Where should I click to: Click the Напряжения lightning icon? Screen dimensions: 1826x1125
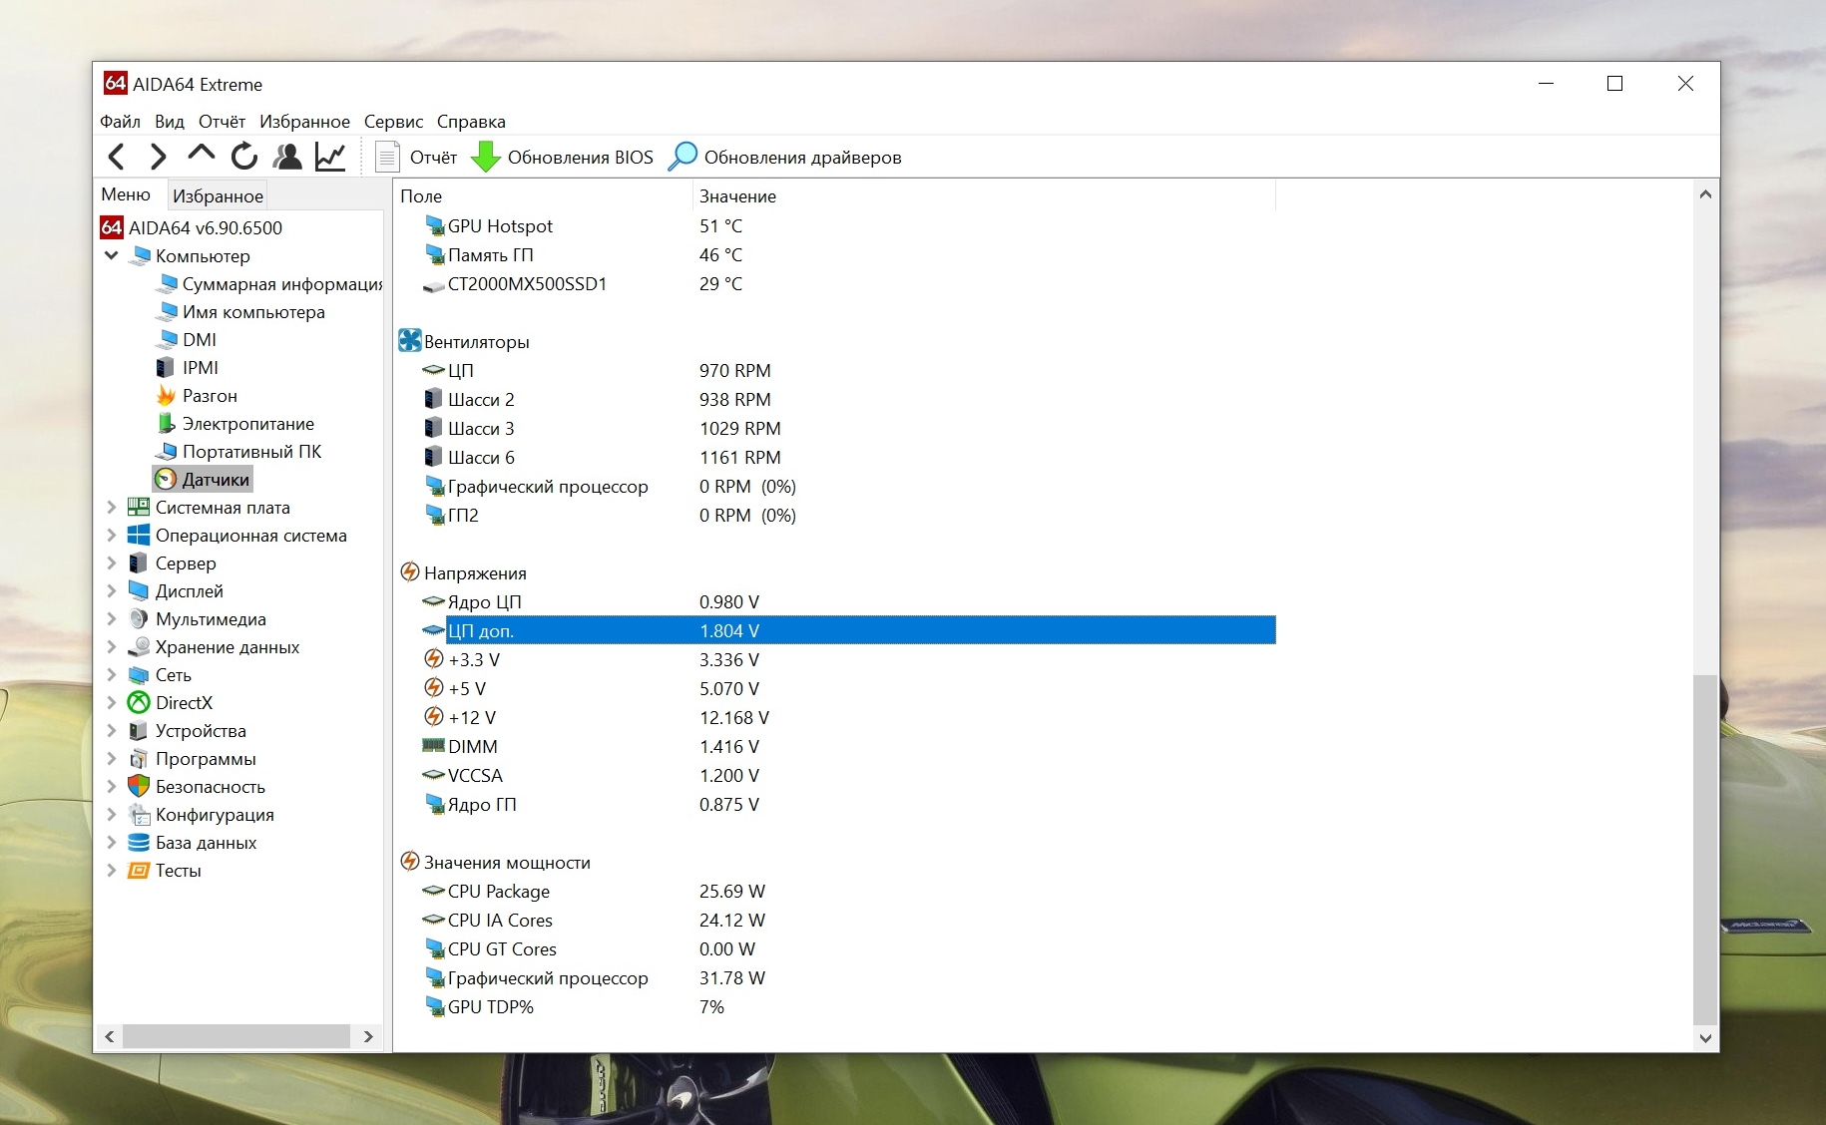tap(410, 572)
